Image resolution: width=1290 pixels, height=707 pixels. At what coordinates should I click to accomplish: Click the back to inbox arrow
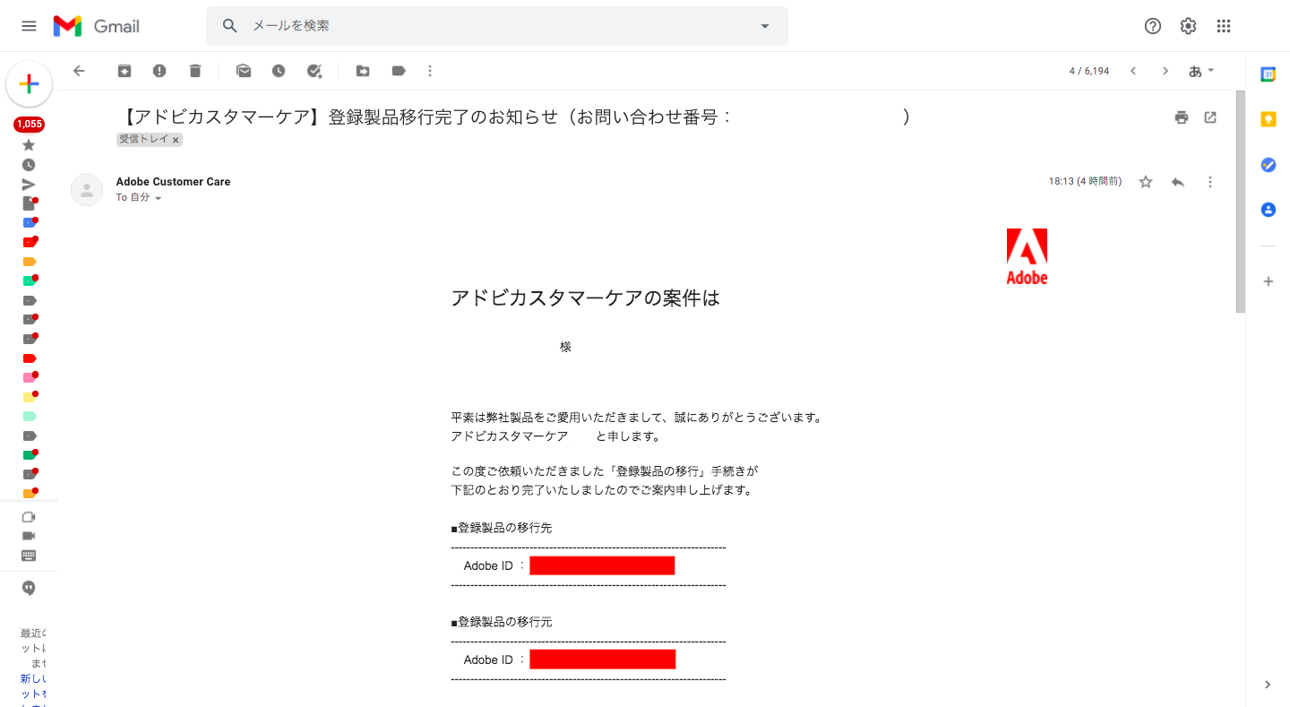tap(79, 71)
